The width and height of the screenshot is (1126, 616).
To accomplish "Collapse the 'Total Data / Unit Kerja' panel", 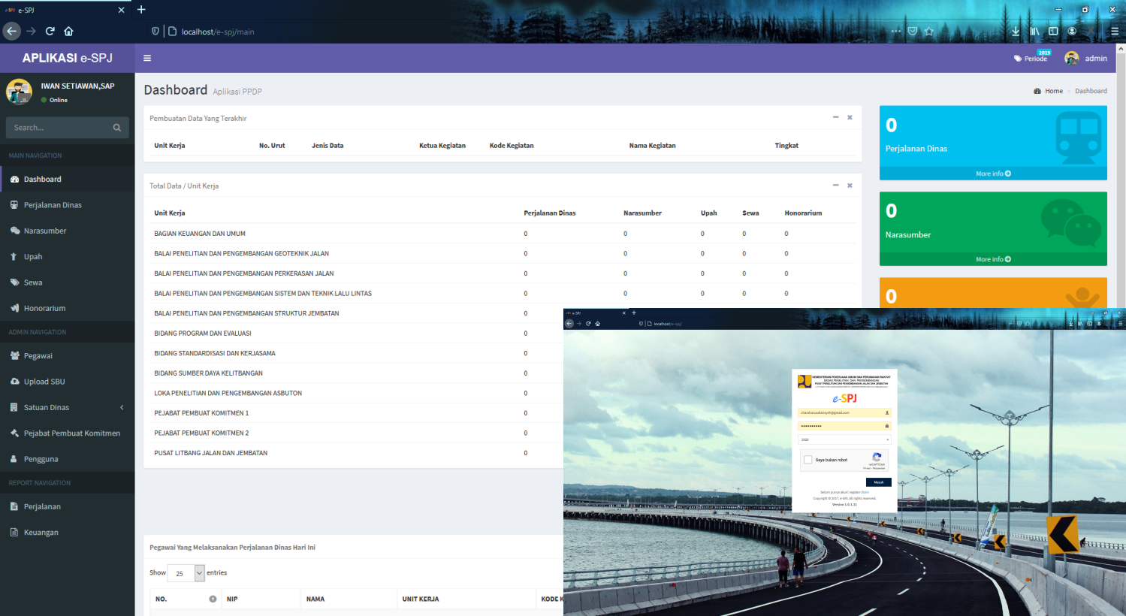I will pos(835,185).
